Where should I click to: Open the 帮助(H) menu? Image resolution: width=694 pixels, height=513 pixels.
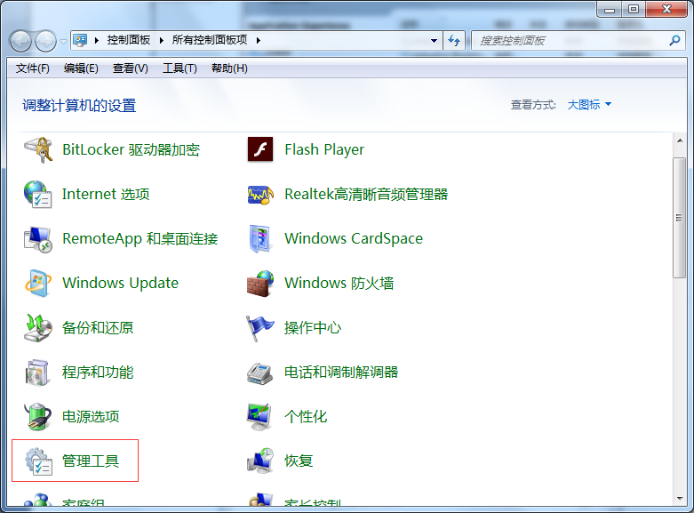(229, 68)
